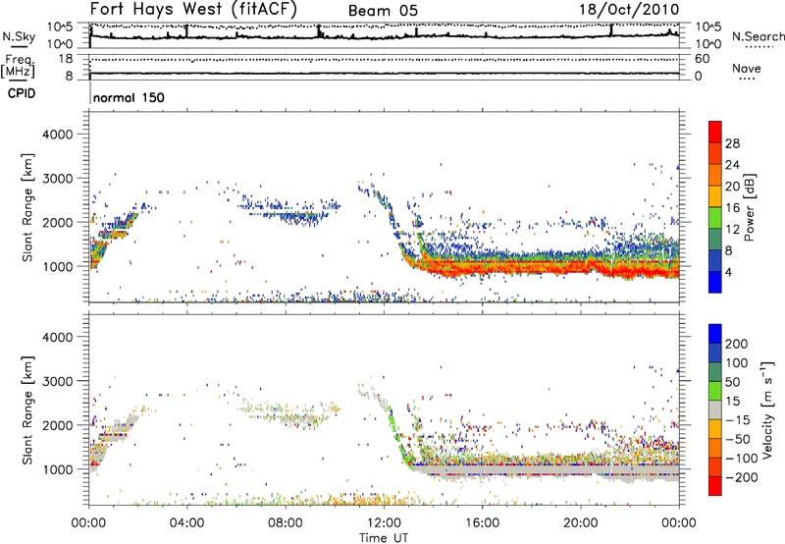Select the Beam 05 label
Image resolution: width=785 pixels, height=544 pixels.
pos(383,11)
